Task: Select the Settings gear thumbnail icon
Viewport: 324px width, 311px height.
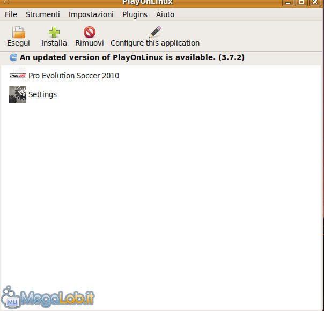Action: pyautogui.click(x=18, y=94)
